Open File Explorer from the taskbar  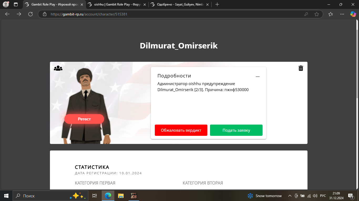[x=121, y=196]
